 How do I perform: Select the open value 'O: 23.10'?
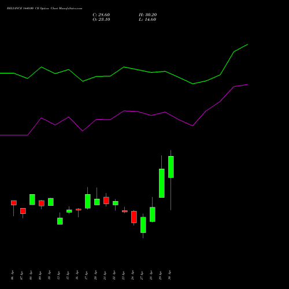[101, 20]
